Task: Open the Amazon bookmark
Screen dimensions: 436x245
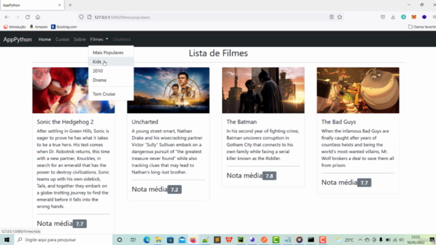Action: tap(39, 27)
